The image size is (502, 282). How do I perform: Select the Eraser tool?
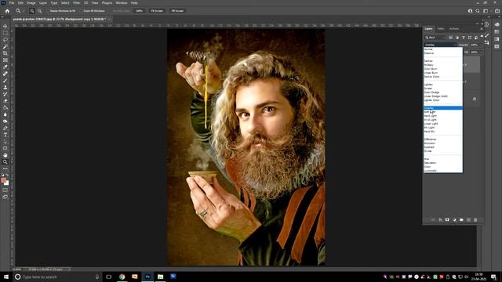[5, 101]
